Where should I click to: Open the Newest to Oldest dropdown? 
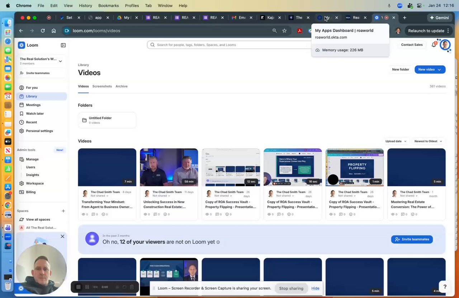point(428,141)
